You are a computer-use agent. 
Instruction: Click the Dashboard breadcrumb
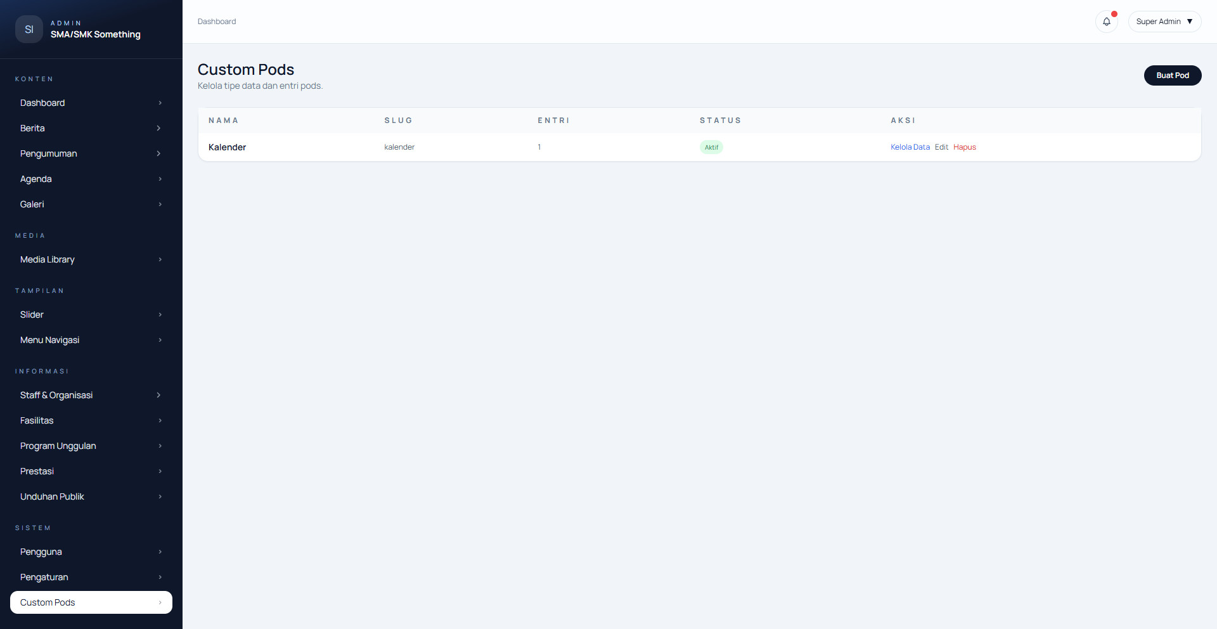pyautogui.click(x=217, y=22)
